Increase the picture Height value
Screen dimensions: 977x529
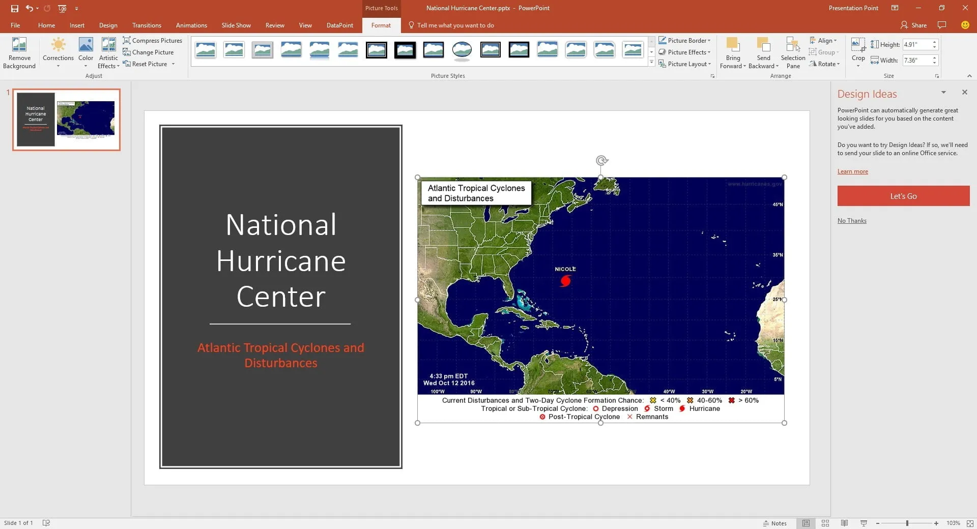(934, 42)
